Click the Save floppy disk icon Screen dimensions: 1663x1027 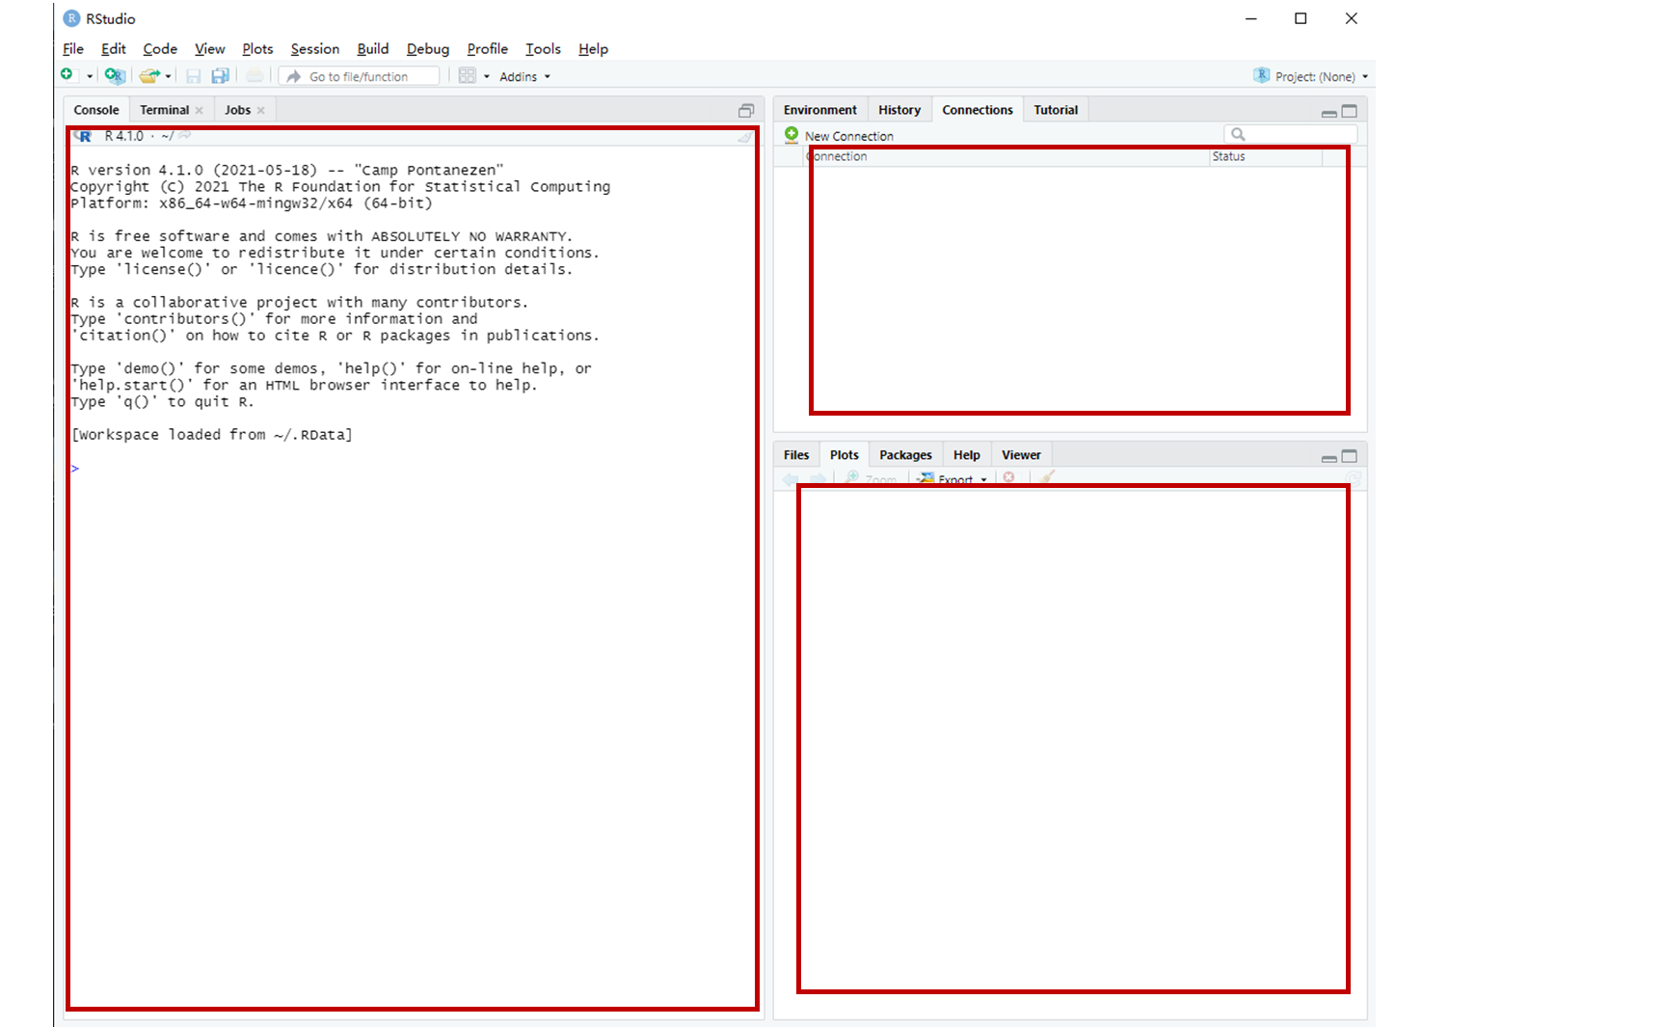click(193, 76)
